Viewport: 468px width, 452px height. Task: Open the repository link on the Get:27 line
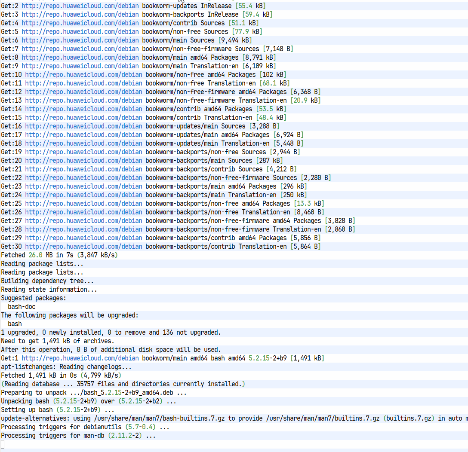pos(83,221)
